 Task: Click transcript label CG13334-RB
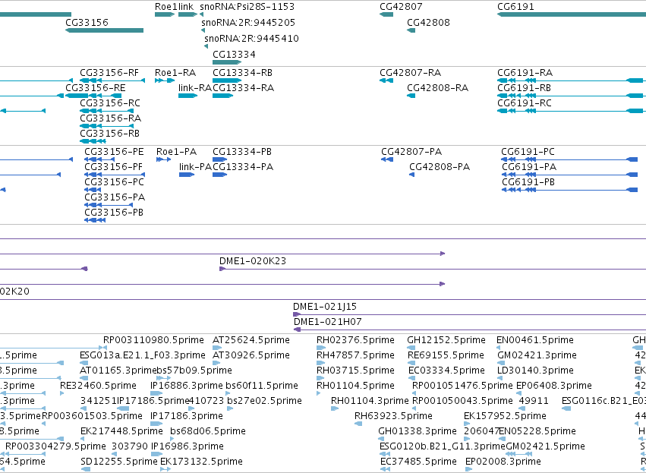pos(242,73)
